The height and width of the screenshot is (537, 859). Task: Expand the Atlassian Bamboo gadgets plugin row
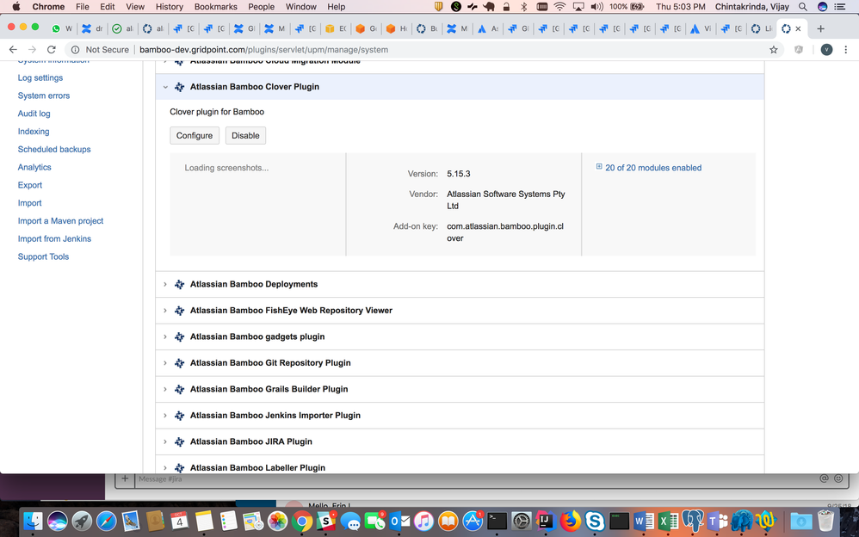[x=165, y=337]
